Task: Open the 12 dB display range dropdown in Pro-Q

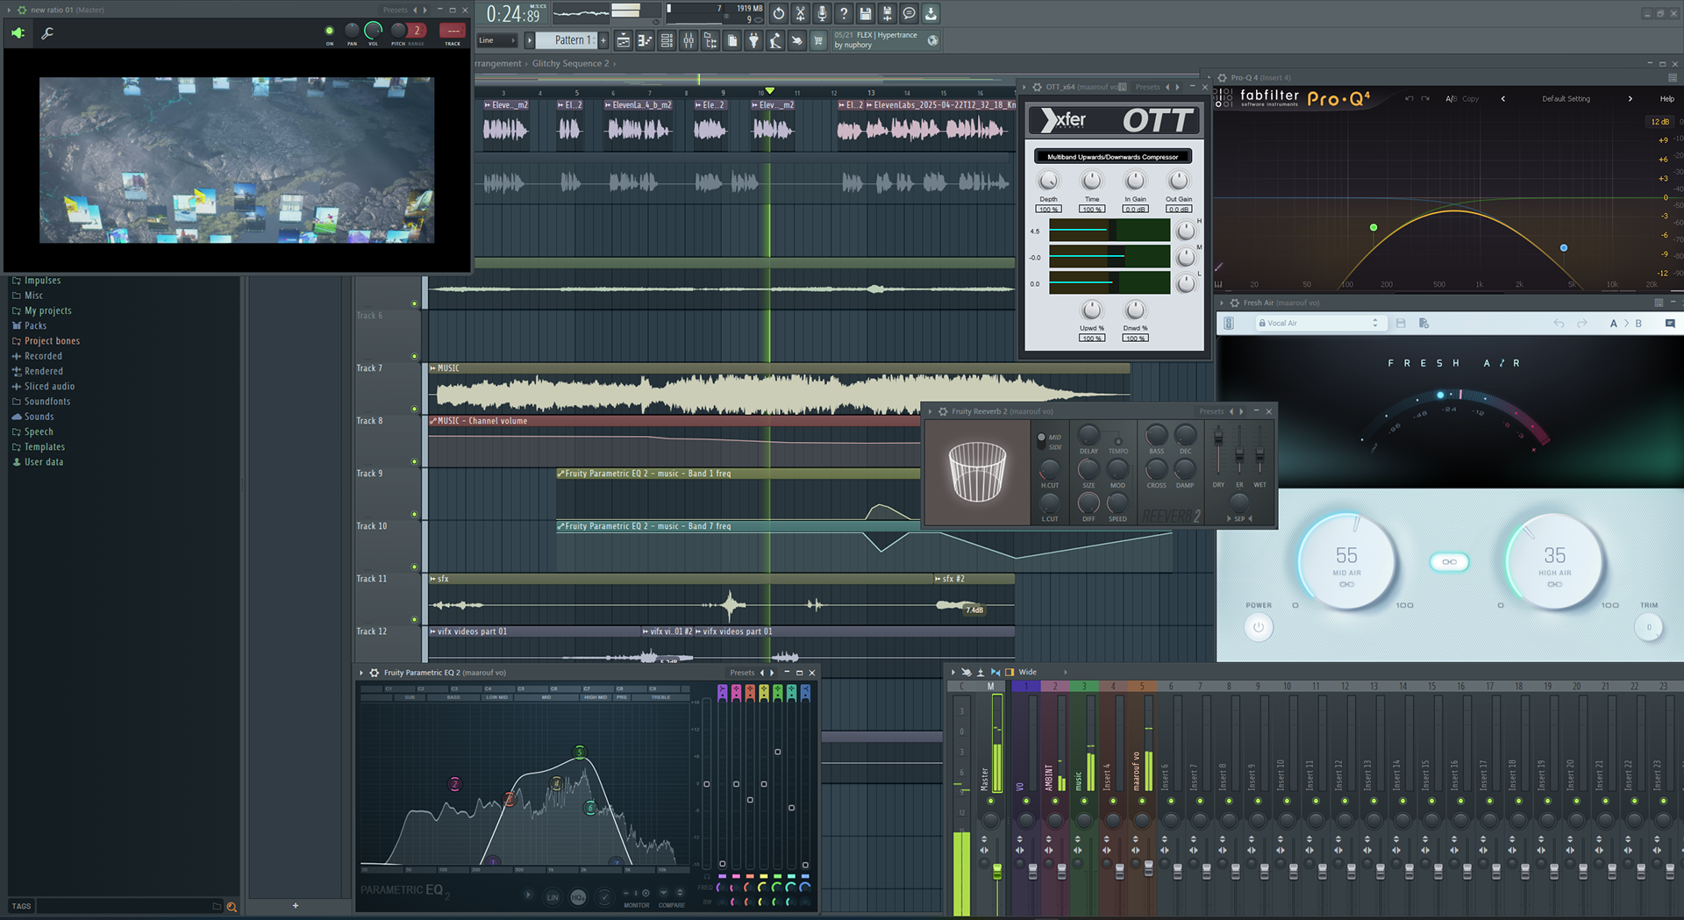Action: tap(1660, 122)
